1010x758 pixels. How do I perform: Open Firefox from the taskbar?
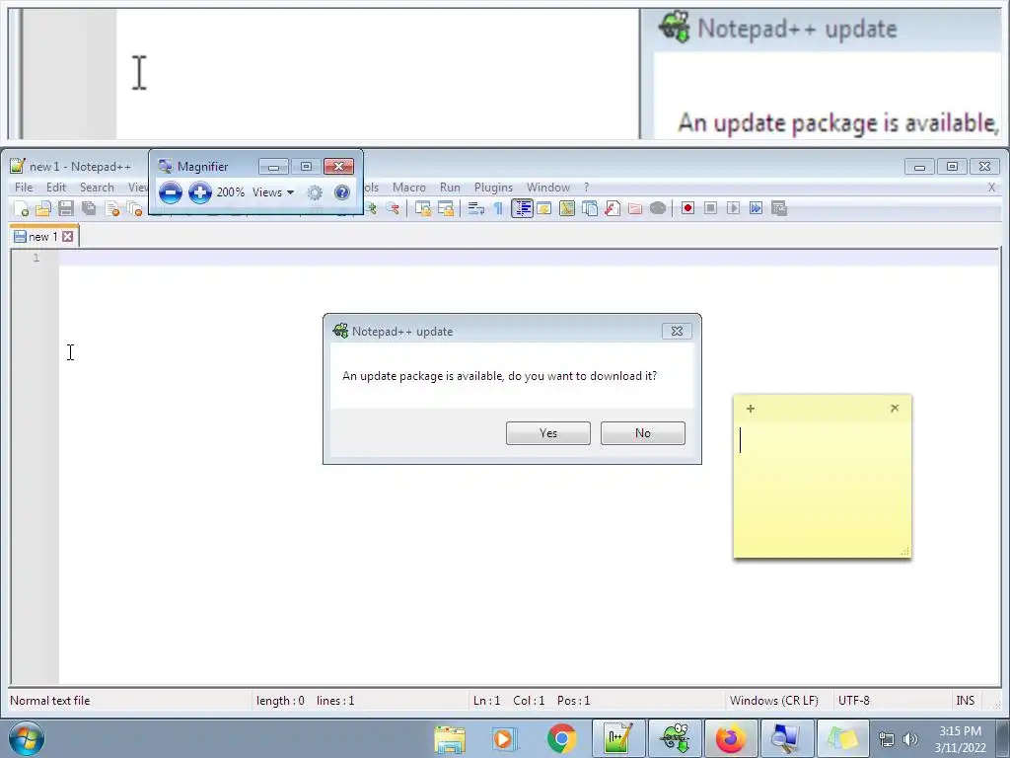point(731,738)
